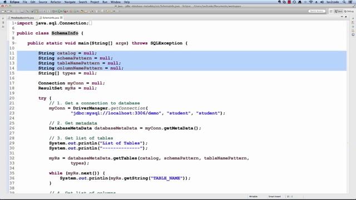The image size is (356, 200).
Task: Click the green Run button in toolbar
Action: point(60,11)
